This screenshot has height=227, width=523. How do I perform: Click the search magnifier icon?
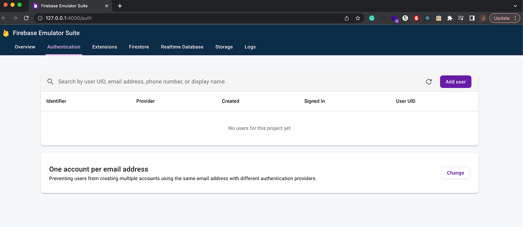(x=50, y=82)
